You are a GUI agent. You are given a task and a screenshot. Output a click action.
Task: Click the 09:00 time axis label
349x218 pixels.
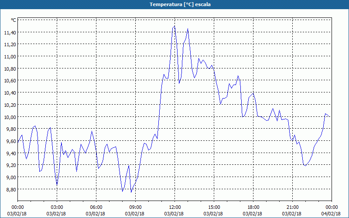(x=136, y=208)
